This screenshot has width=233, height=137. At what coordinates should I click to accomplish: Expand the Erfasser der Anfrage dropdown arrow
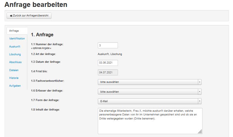[200, 92]
